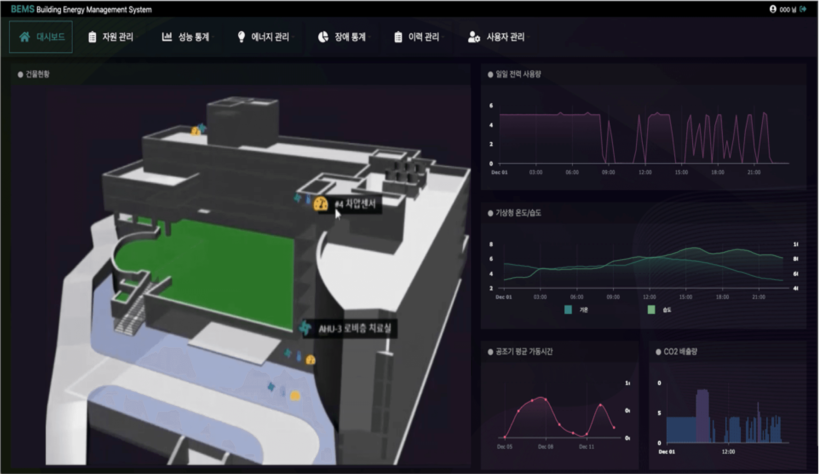Image resolution: width=819 pixels, height=474 pixels.
Task: Click the user-gear icon beside 사용자 관리
Action: click(x=474, y=37)
